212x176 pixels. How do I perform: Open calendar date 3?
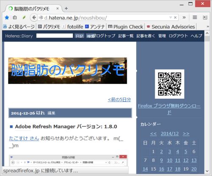point(170,152)
